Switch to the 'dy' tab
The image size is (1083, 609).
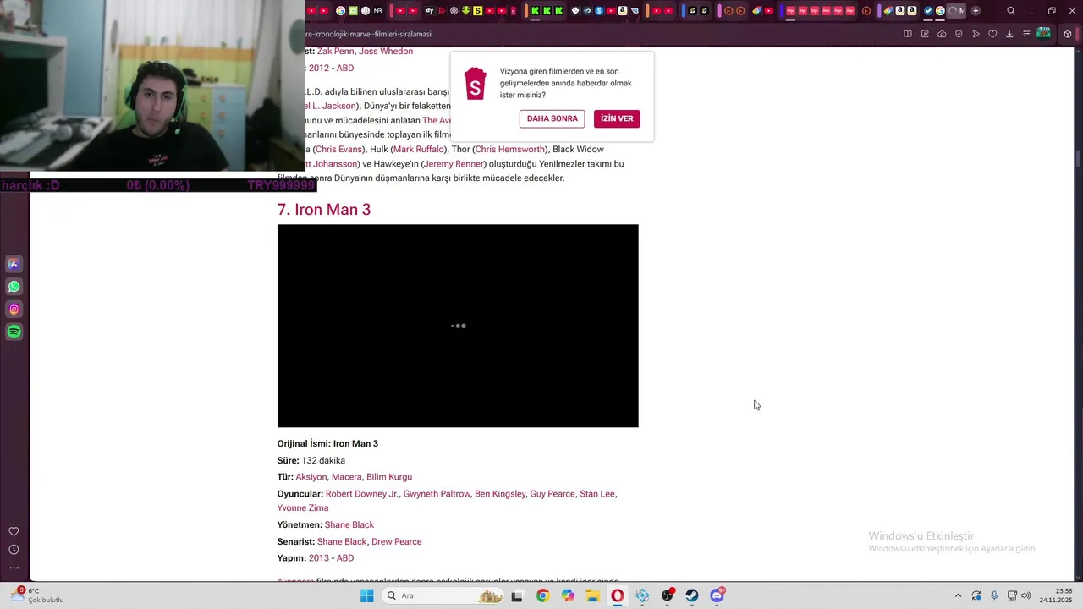pos(429,11)
